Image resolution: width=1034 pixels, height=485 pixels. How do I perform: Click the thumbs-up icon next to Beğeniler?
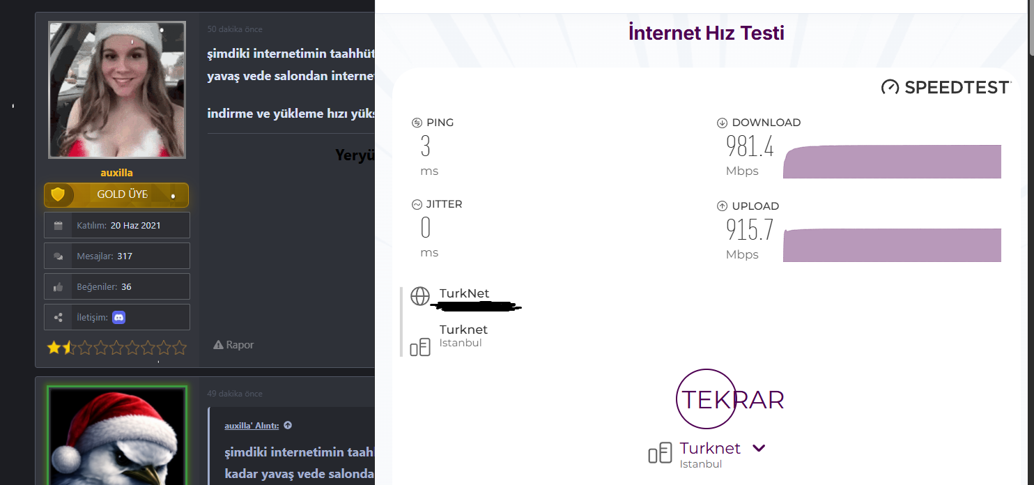[x=59, y=286]
